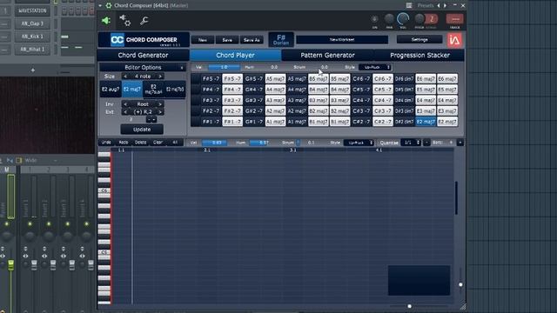Open plugin wrapper processing settings icon
The width and height of the screenshot is (557, 313).
tap(125, 20)
